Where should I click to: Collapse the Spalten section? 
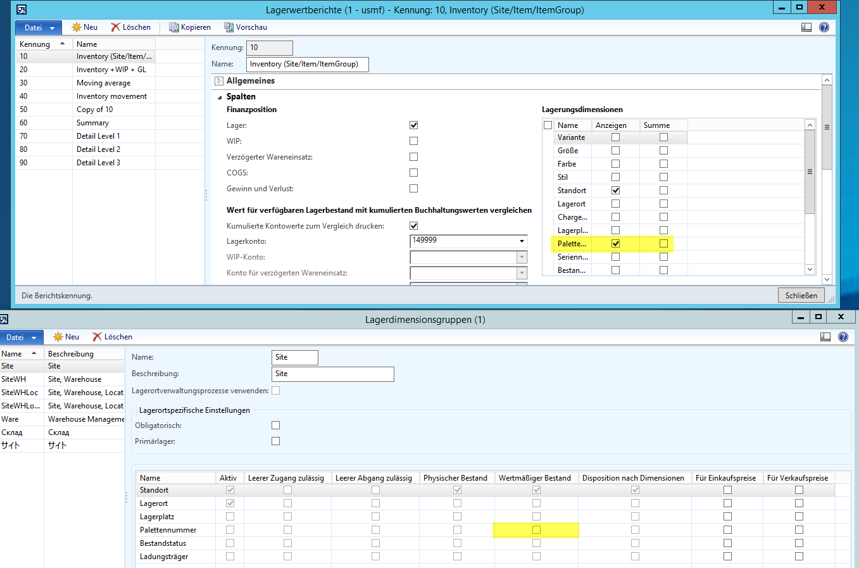click(x=220, y=97)
